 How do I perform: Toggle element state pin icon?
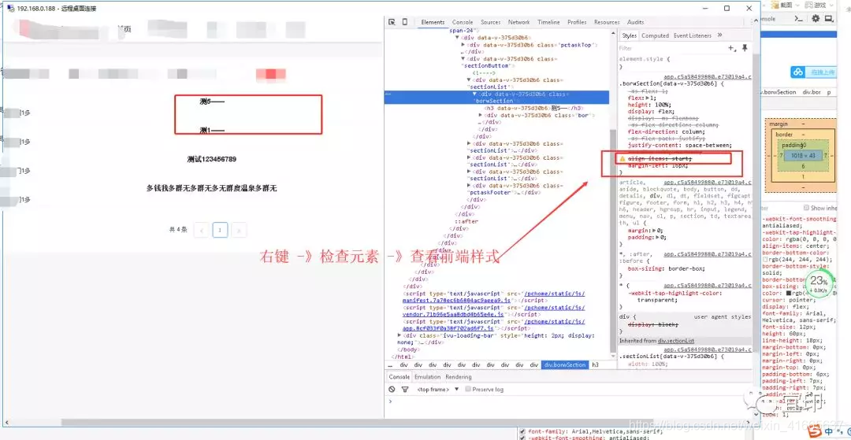pos(745,48)
